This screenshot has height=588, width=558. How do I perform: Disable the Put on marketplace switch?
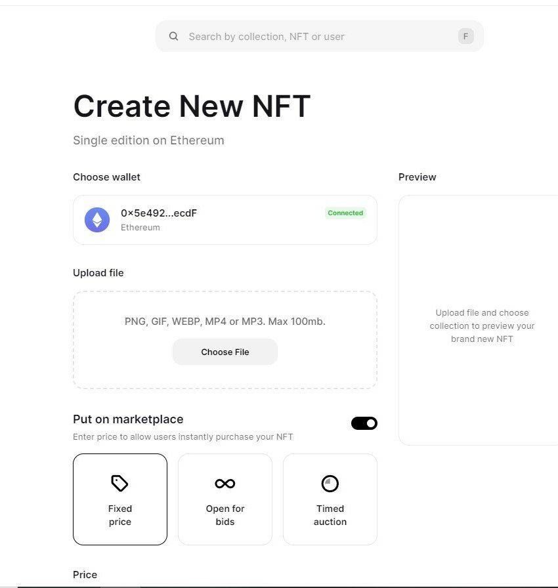(x=364, y=423)
